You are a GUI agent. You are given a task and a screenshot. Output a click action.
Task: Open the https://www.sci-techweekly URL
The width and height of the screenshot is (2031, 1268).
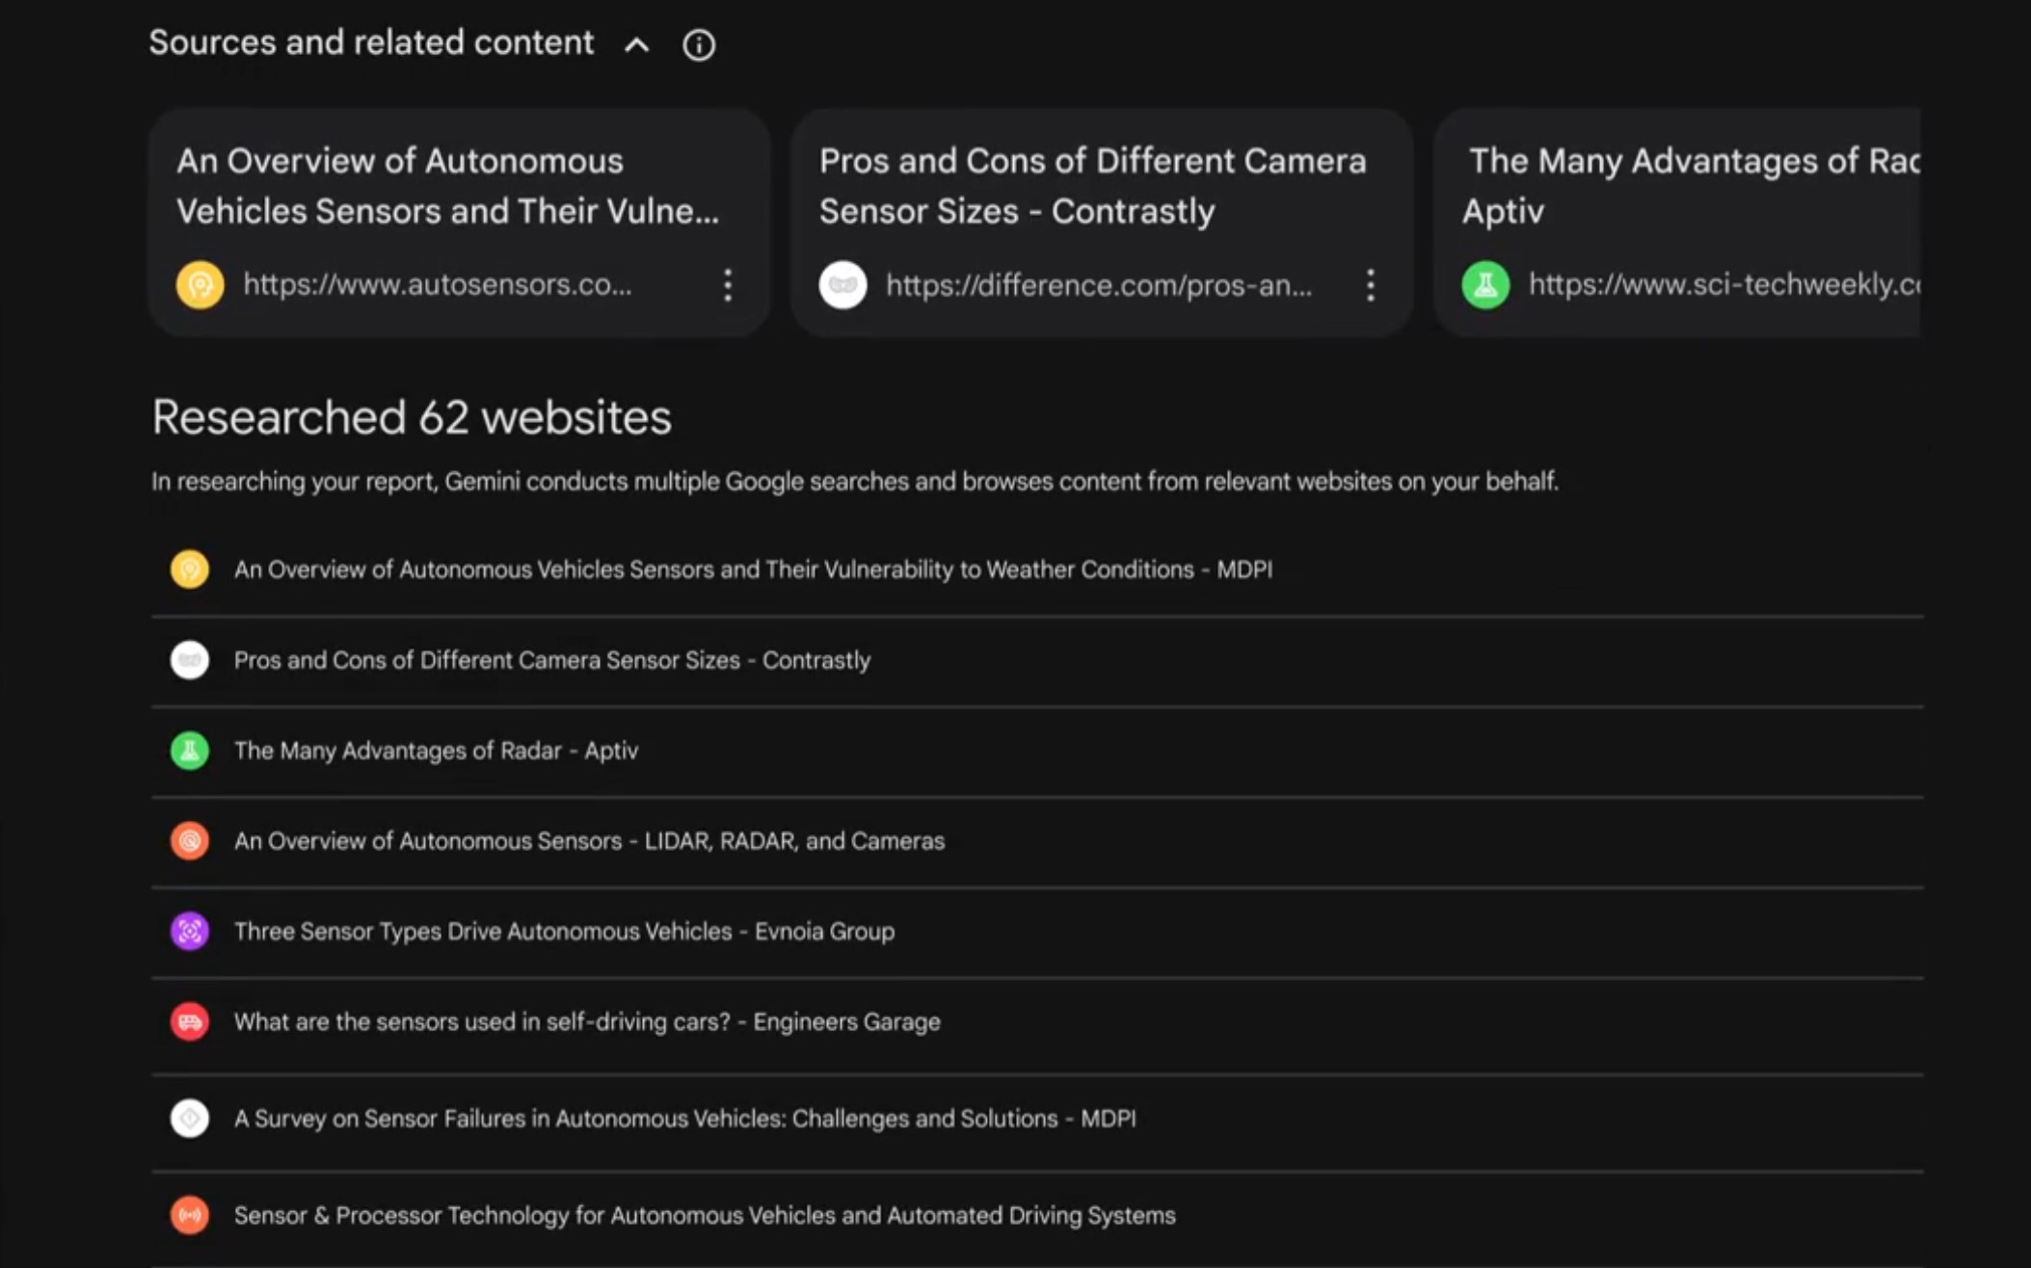(1724, 284)
